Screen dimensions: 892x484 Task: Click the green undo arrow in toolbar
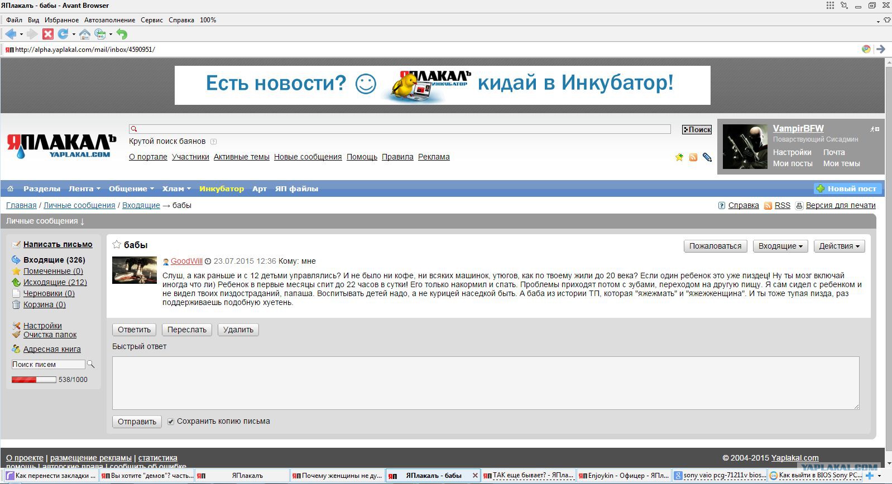point(122,34)
